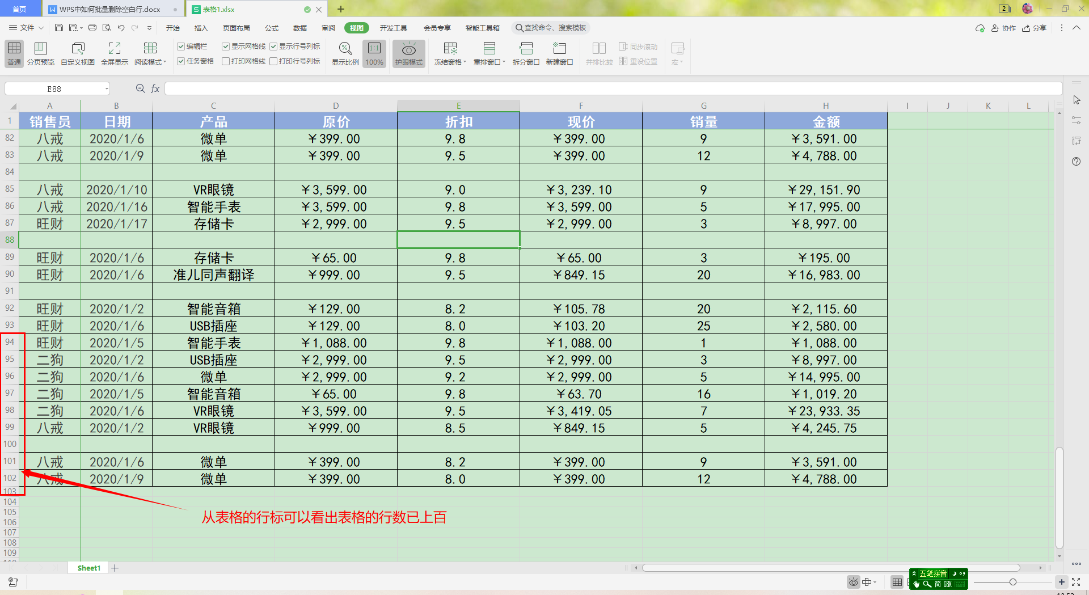Switch to the 页面布局 ribbon tab
This screenshot has height=595, width=1089.
click(x=236, y=28)
